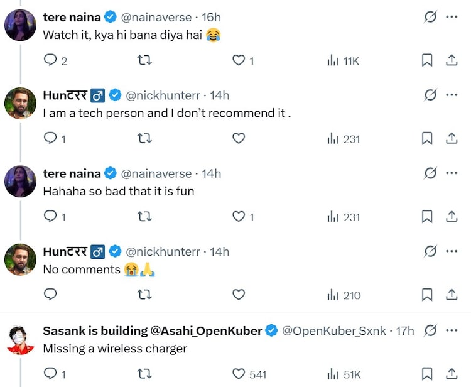Screen dimensions: 471x387
Task: Click tere naina's avatar on first tweet
Action: 20,25
